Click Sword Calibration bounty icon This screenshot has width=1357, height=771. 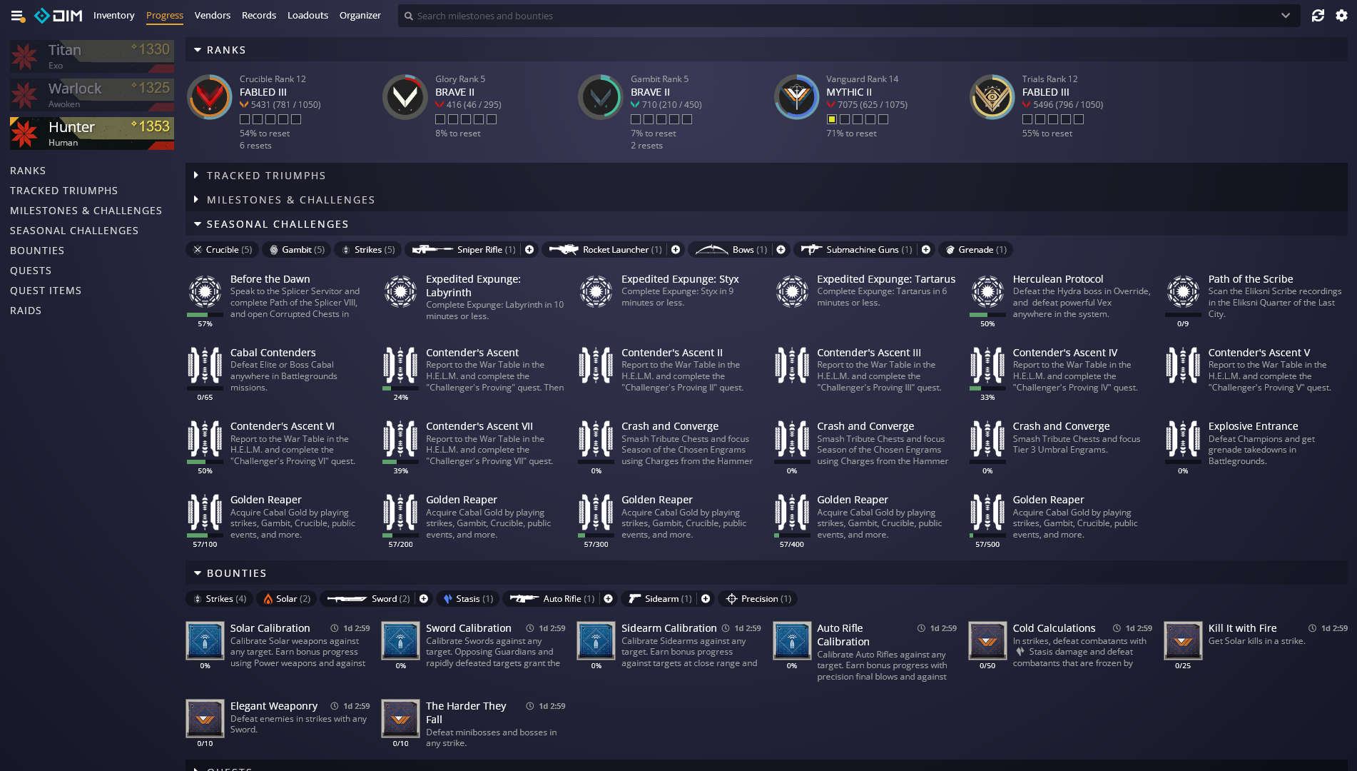click(x=400, y=640)
